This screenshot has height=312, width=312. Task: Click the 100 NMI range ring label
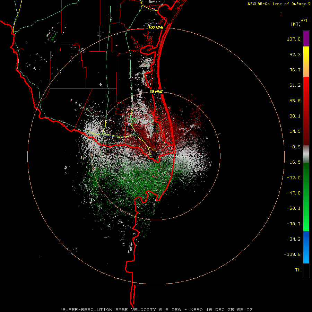pos(156,28)
